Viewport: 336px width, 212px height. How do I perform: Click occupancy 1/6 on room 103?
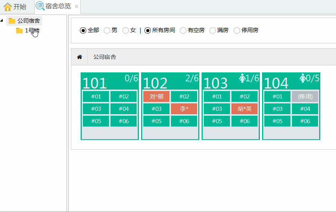252,78
